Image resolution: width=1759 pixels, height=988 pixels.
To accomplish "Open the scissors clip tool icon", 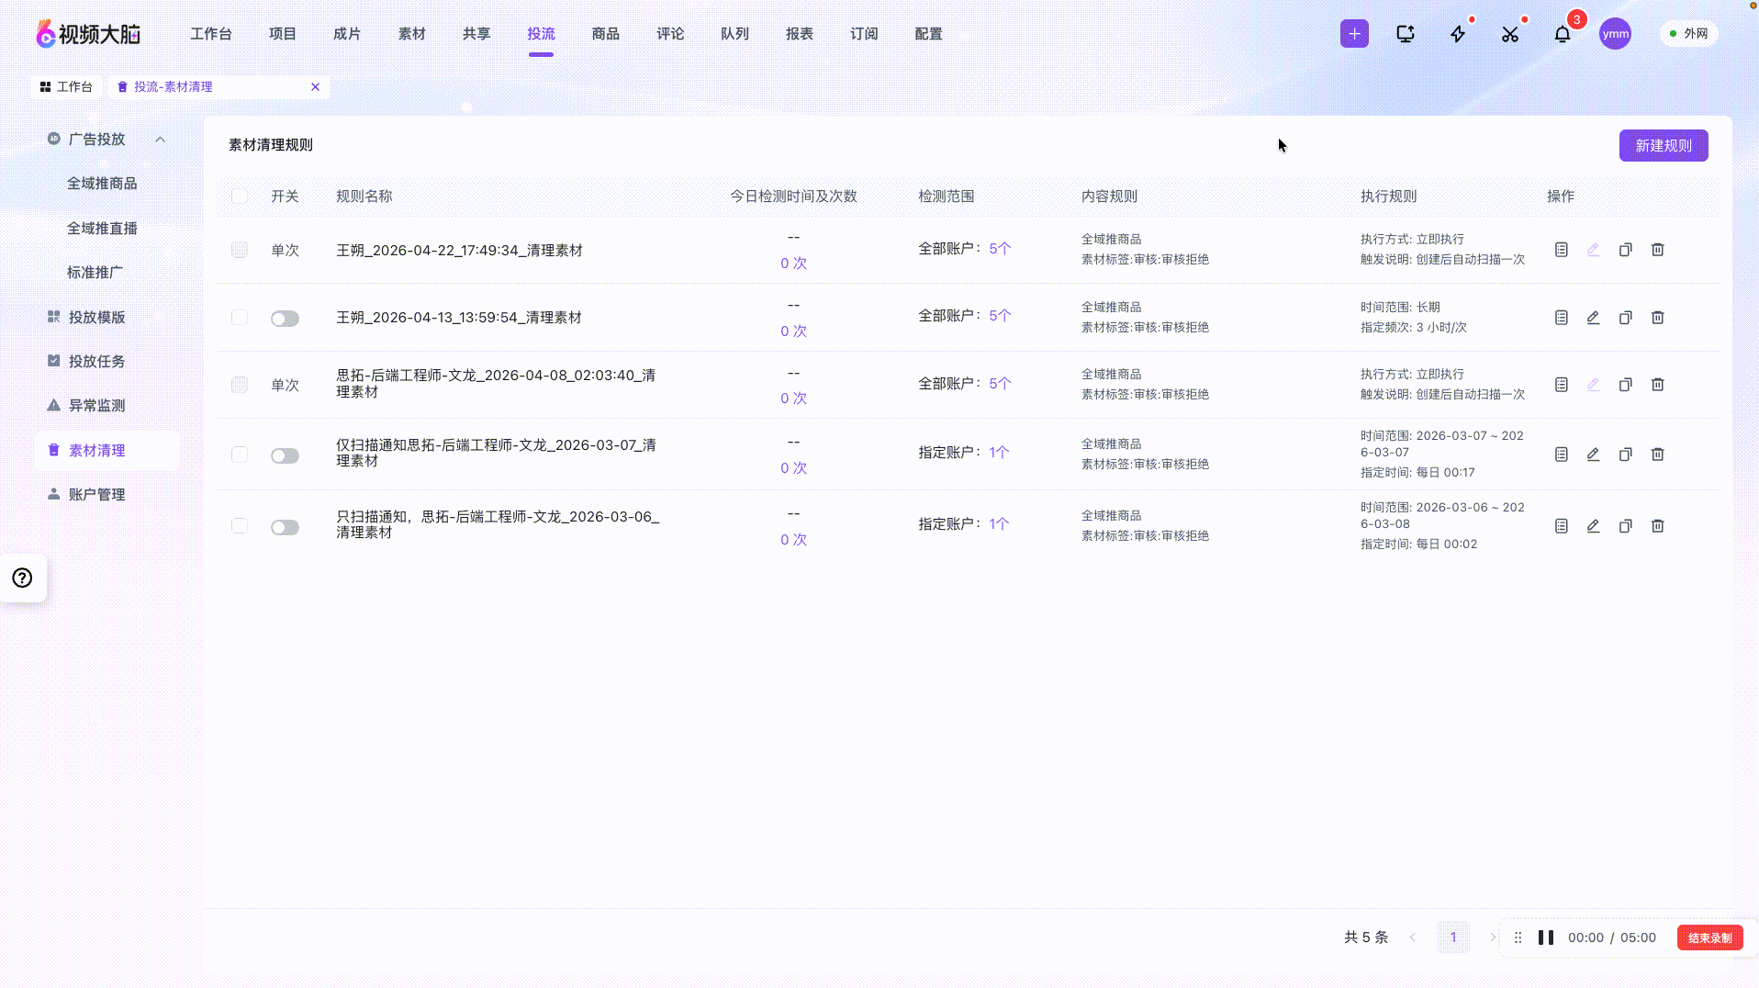I will (x=1510, y=34).
